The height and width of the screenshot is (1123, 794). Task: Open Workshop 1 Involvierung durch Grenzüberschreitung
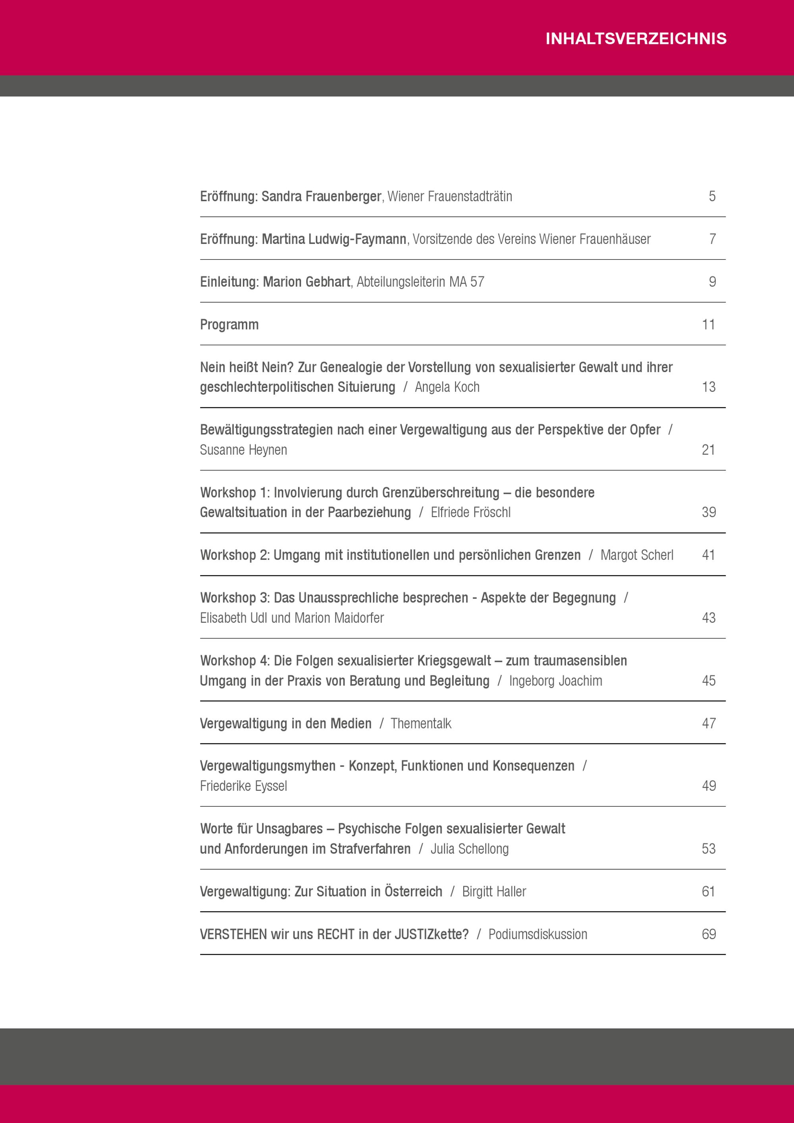click(x=397, y=492)
